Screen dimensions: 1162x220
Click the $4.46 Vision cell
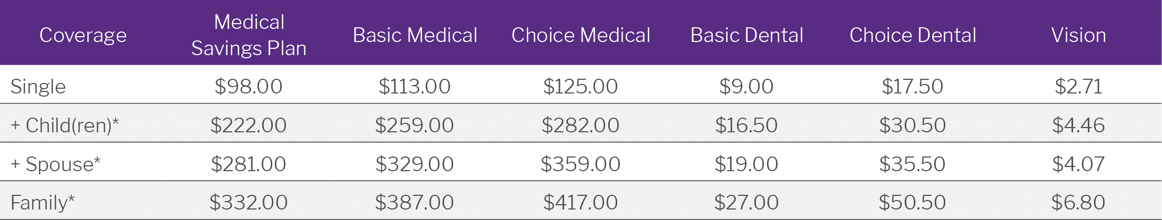point(1079,125)
